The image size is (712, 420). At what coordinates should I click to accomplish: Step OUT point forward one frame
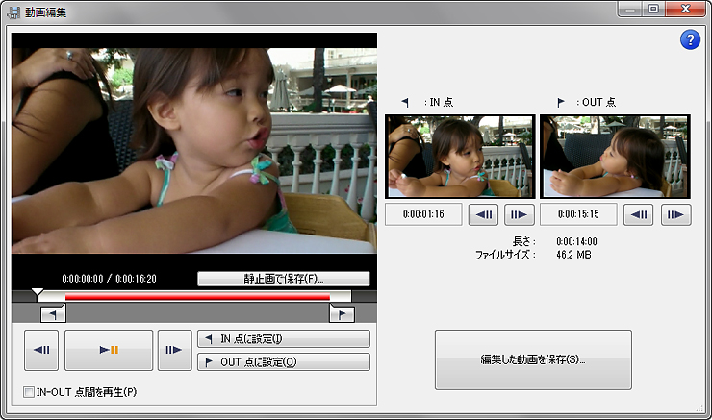coord(675,214)
